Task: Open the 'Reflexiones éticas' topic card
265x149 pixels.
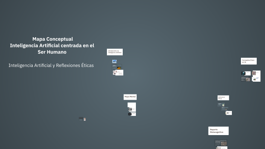Action: (x=223, y=98)
